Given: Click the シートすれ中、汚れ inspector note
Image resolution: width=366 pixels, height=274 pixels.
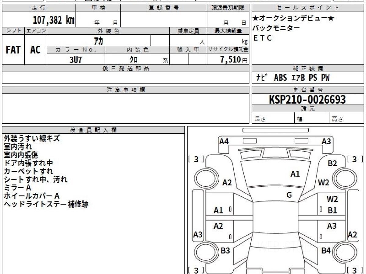Looking at the screenshot, I should click(x=35, y=179).
